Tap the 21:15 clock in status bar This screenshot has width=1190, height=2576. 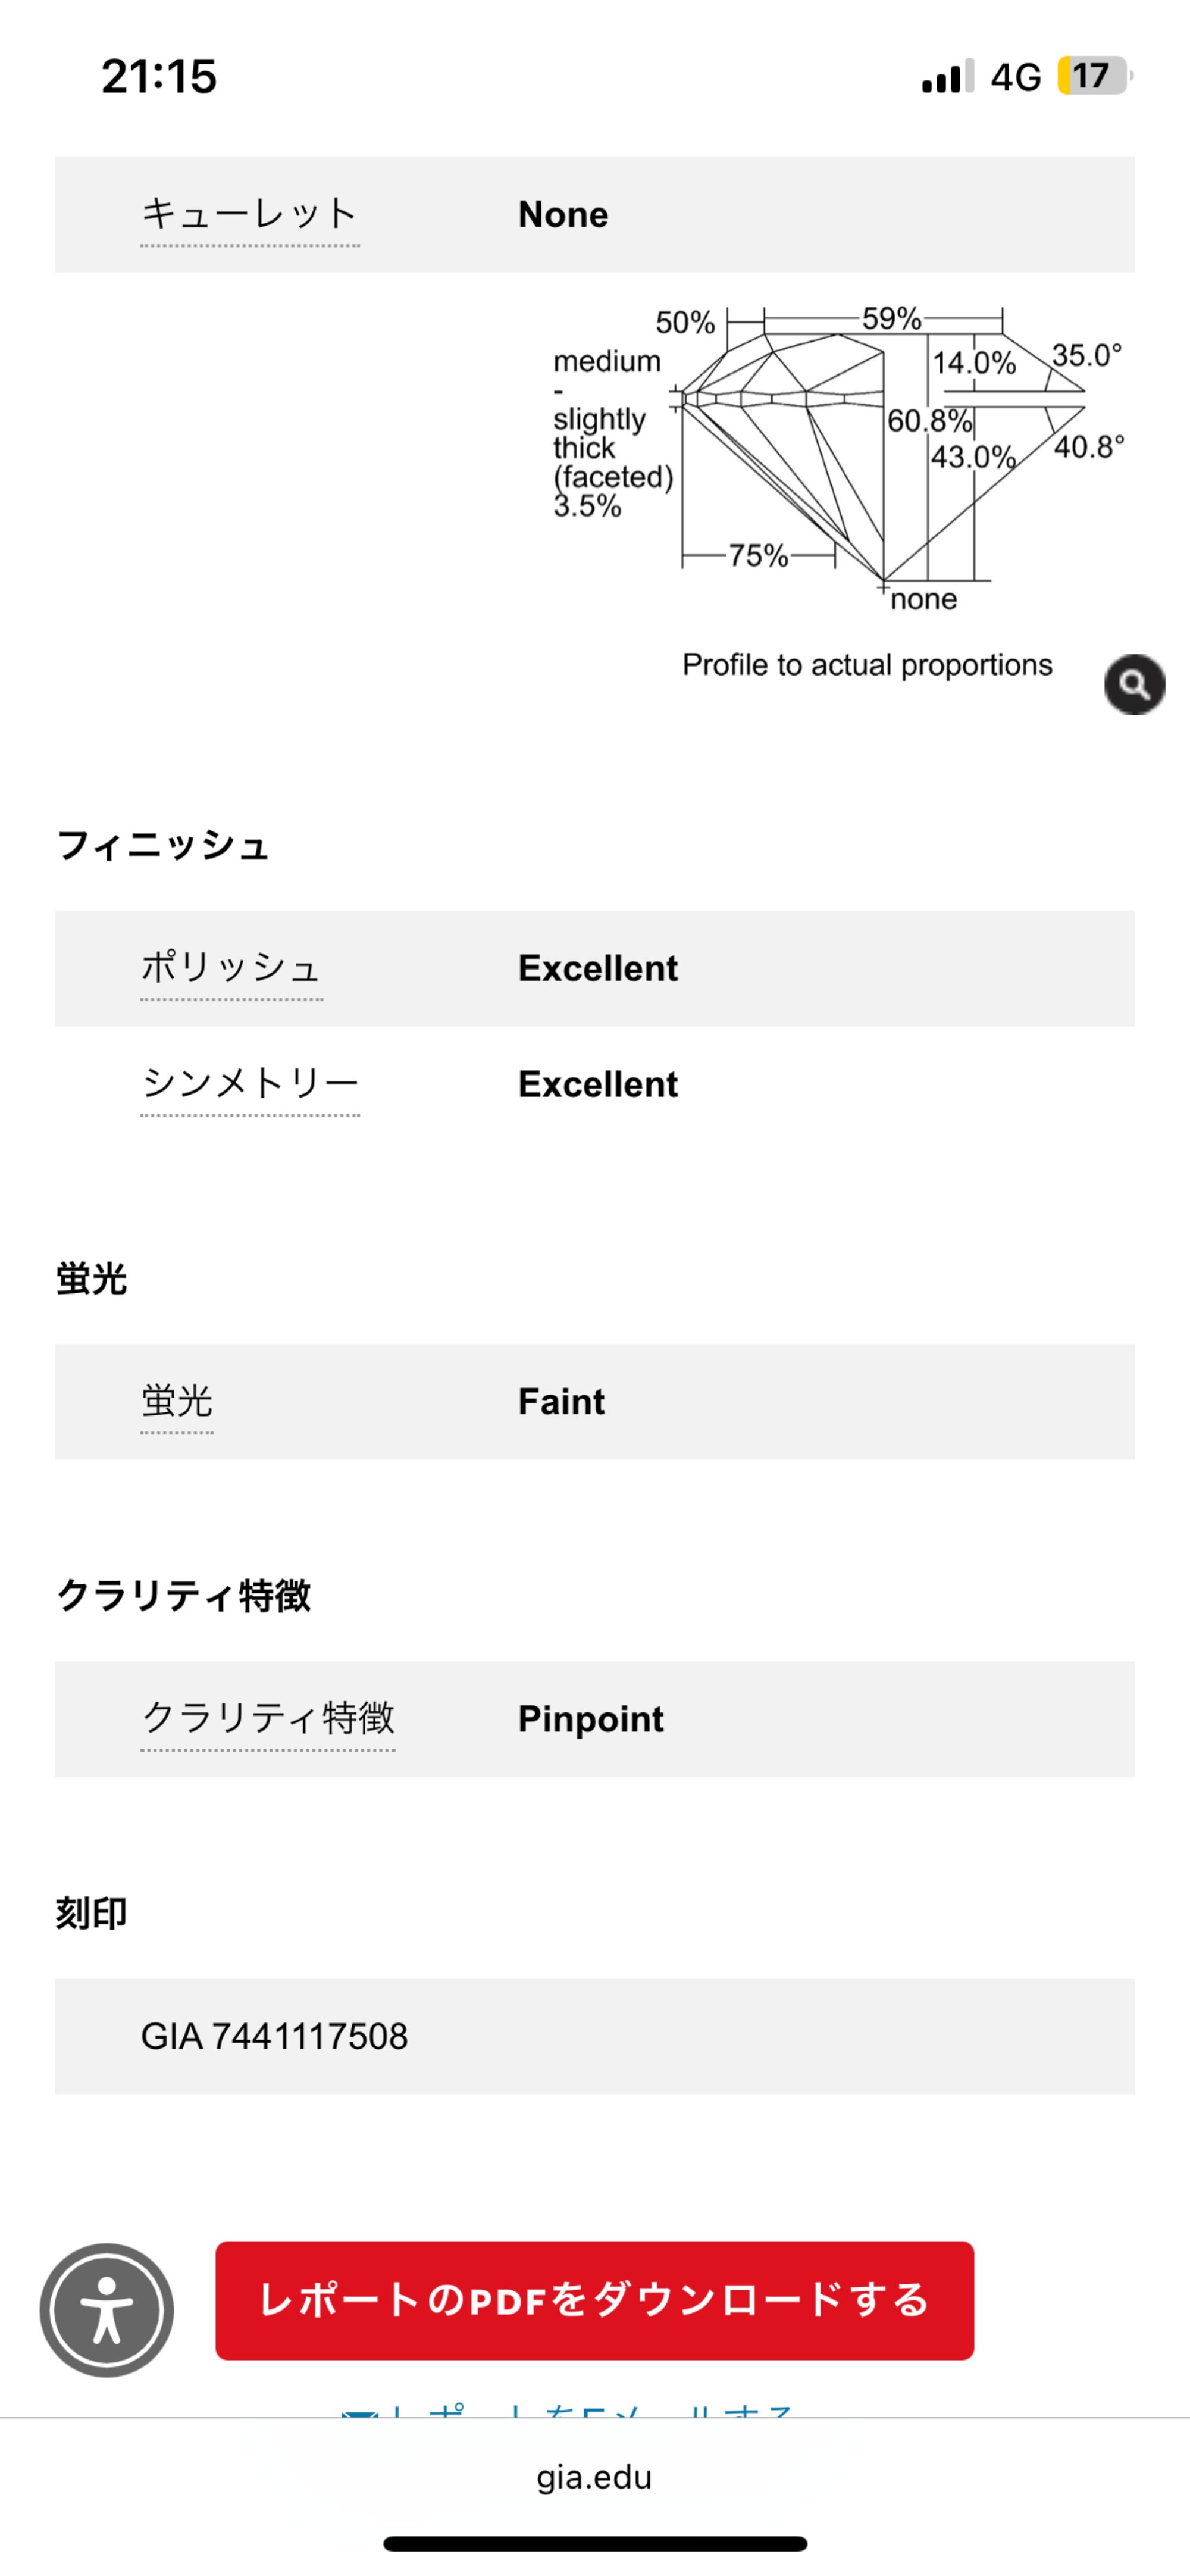click(x=159, y=76)
